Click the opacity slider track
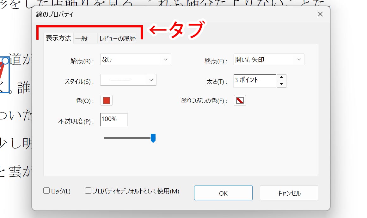Viewport: 367px width, 218px height. pos(126,138)
